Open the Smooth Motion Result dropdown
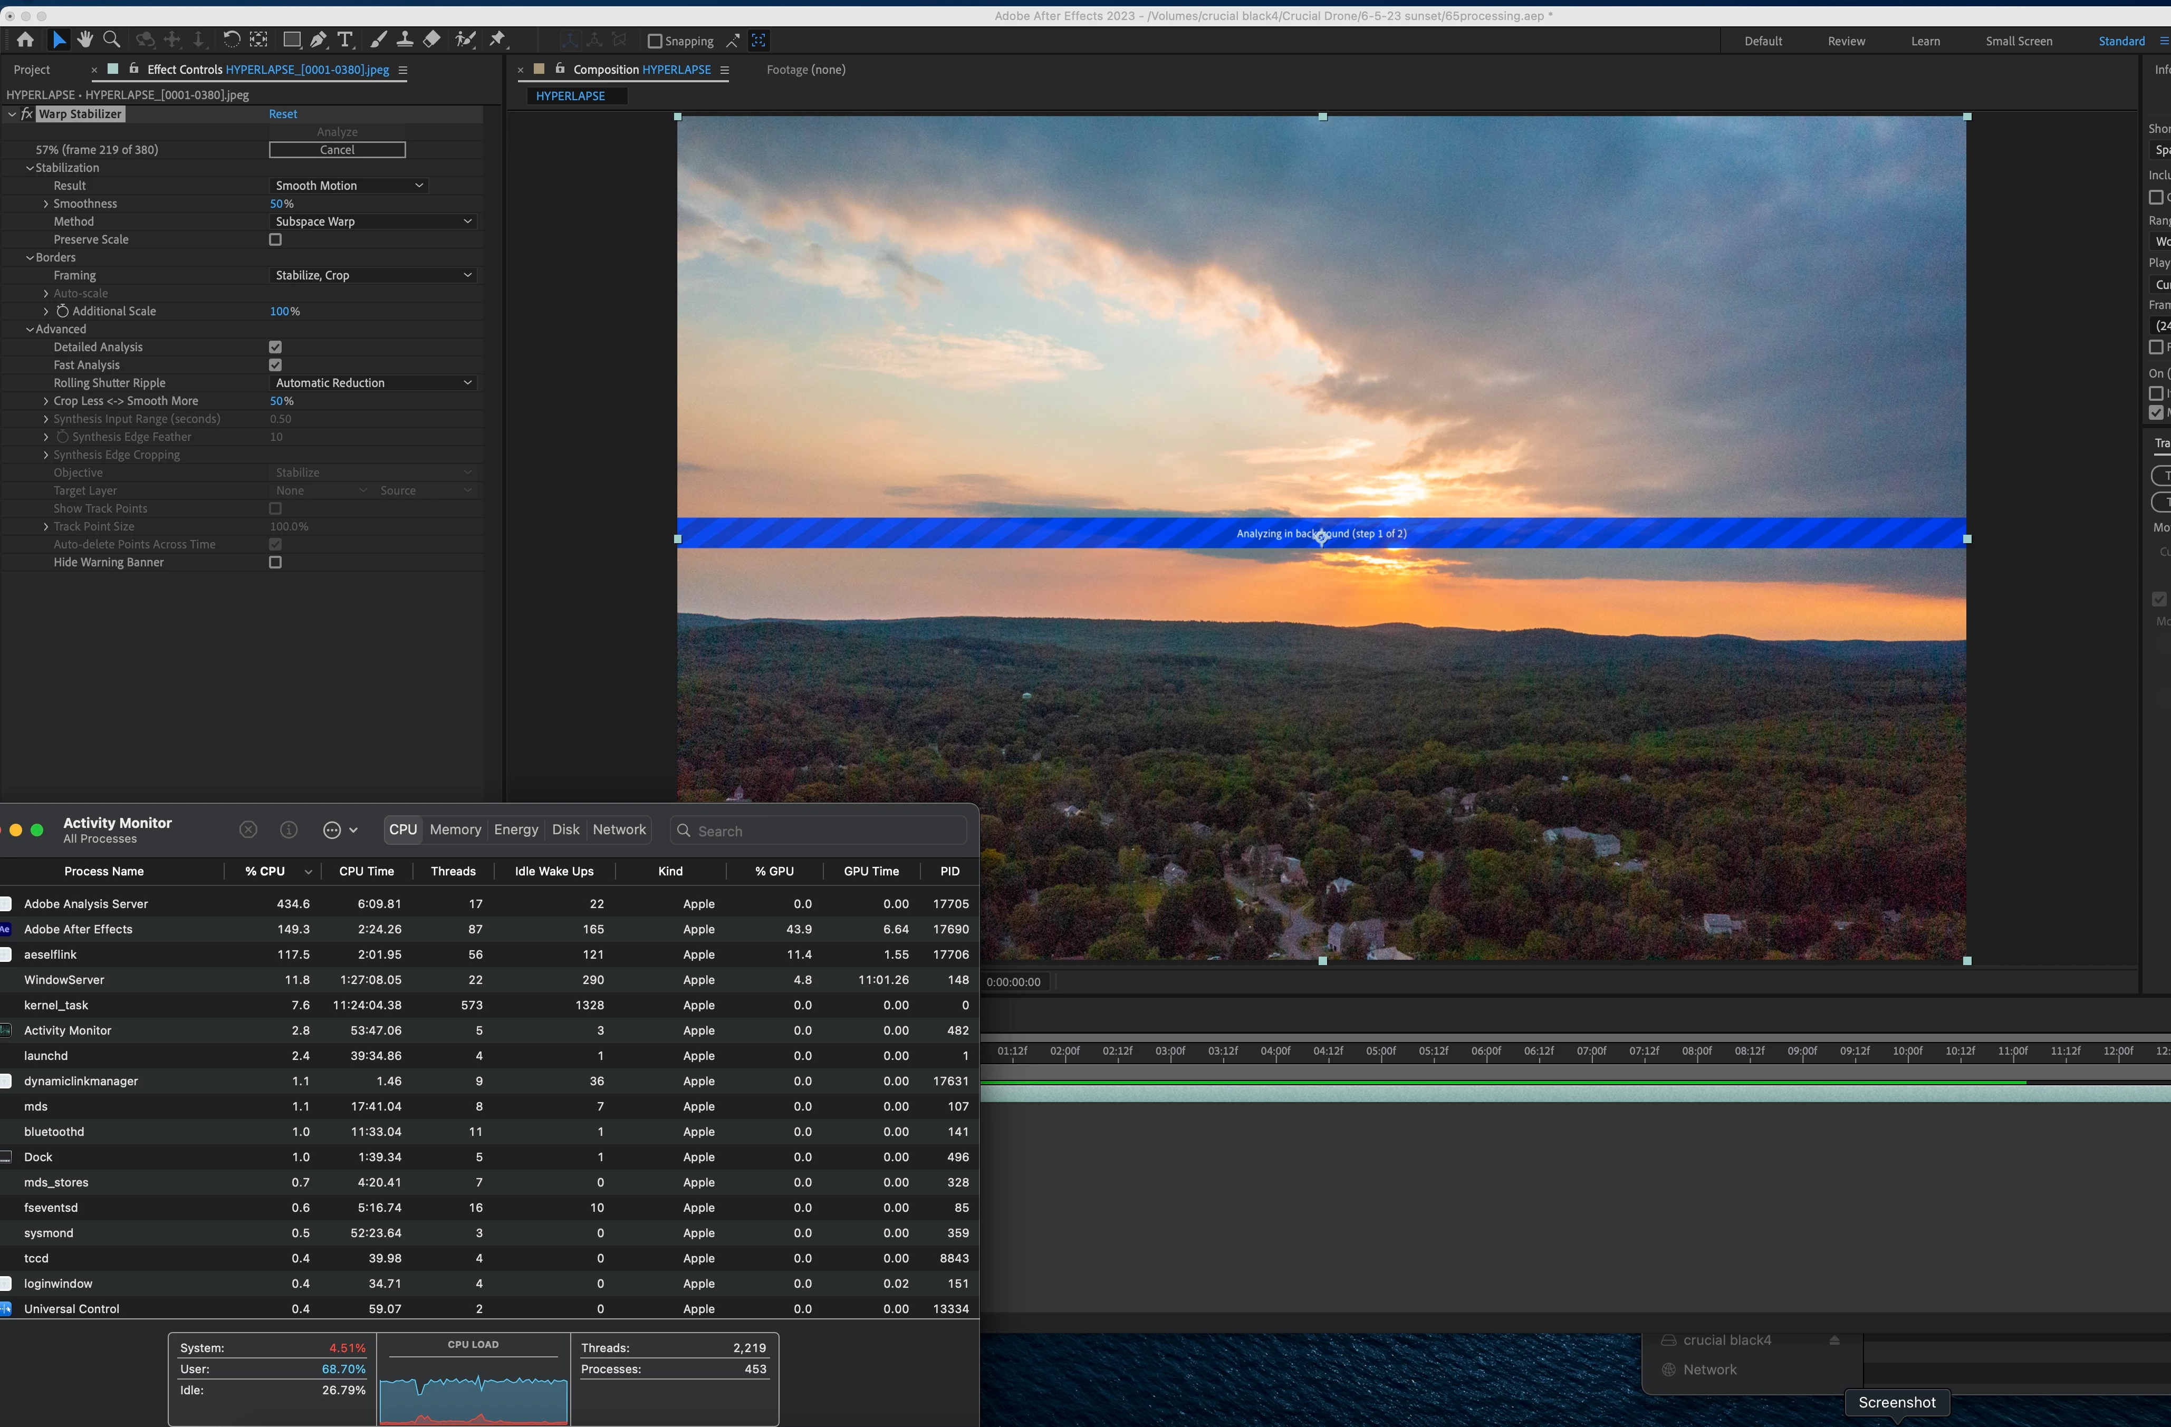Image resolution: width=2171 pixels, height=1427 pixels. 349,186
